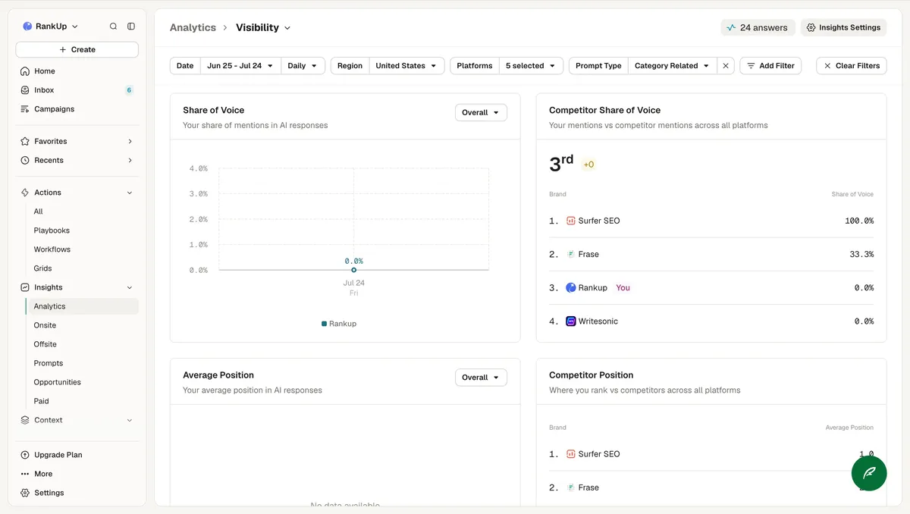Click the Writesonic brand logo
Screen dimensions: 910x514
571,321
